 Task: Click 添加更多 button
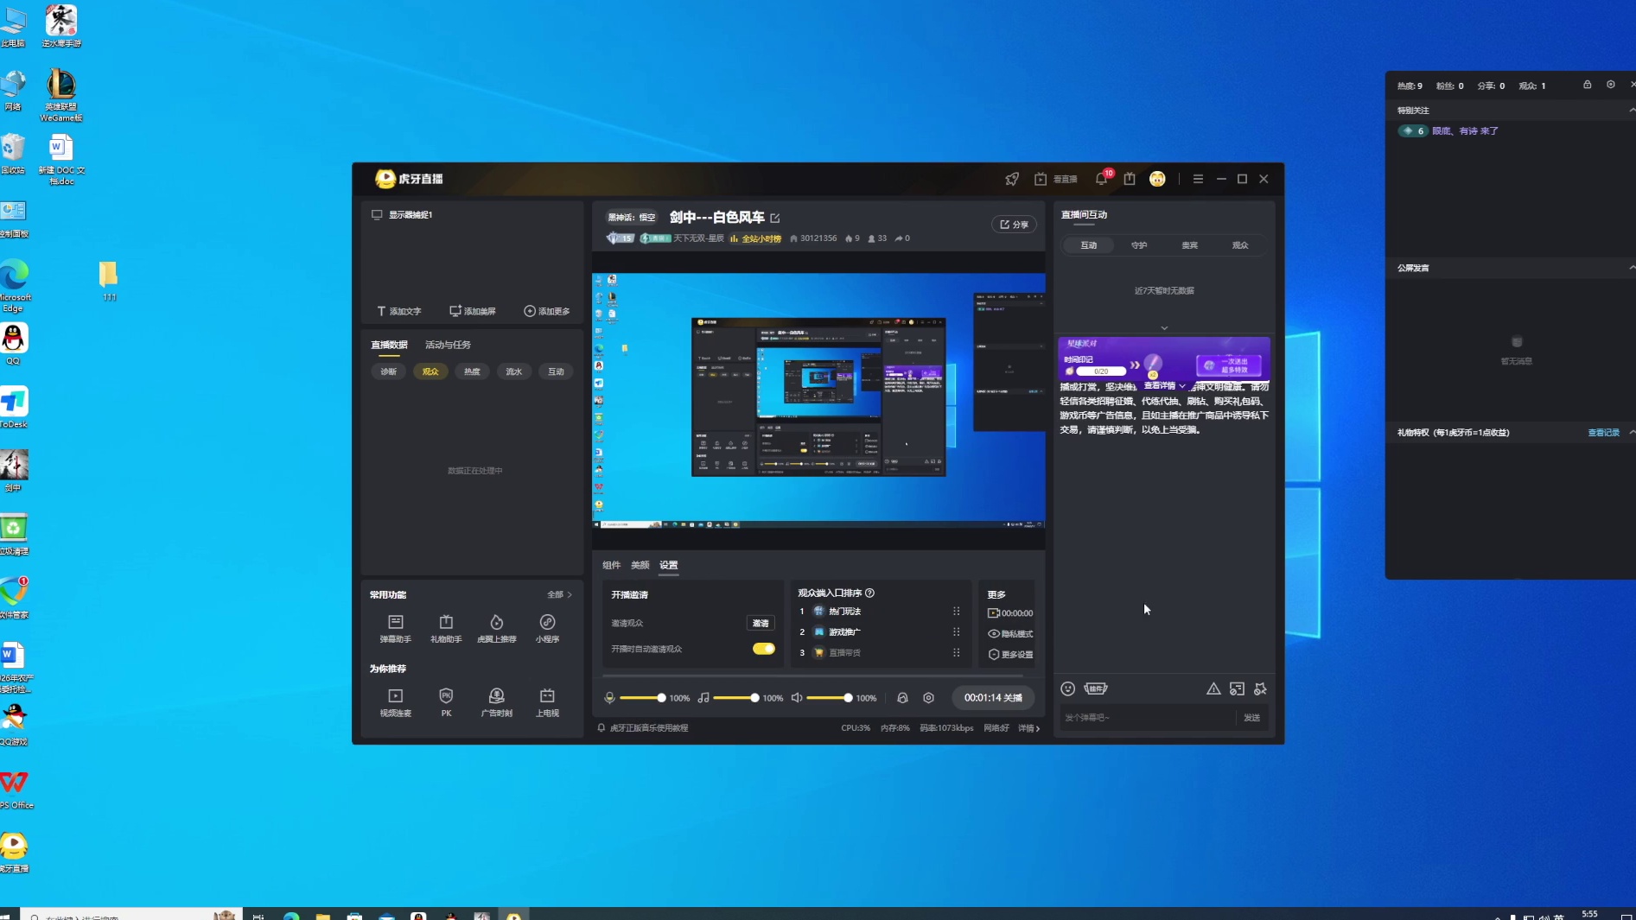pyautogui.click(x=547, y=311)
